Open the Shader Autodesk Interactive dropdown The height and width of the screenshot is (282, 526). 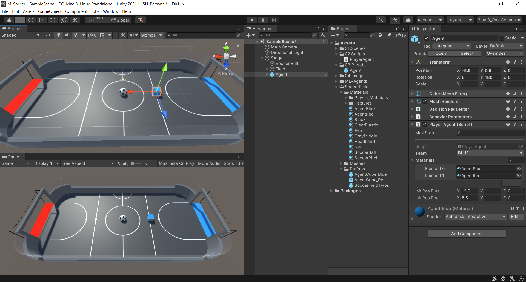[x=476, y=217]
